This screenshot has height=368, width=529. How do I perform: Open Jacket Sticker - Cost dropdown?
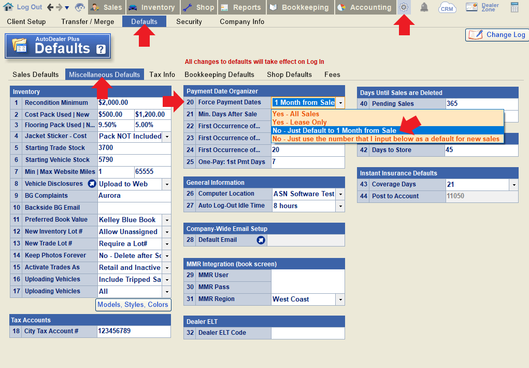167,137
